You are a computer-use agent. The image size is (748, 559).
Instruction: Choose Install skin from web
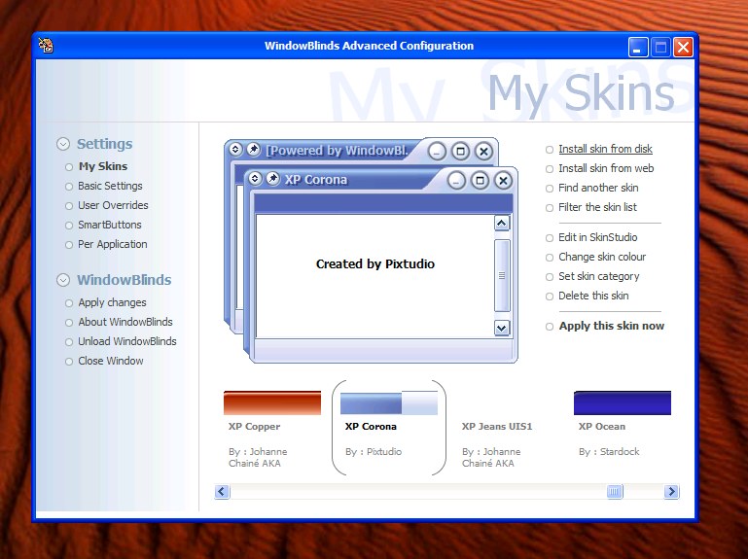606,168
